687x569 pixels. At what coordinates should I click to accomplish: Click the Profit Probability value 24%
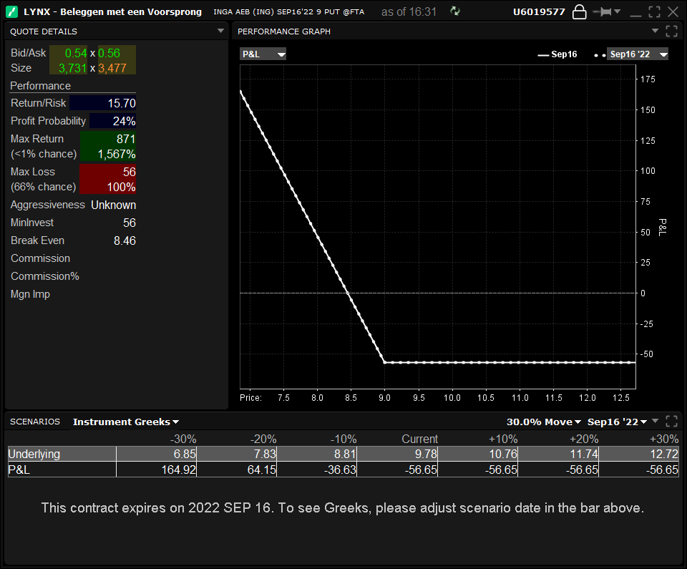[x=125, y=121]
